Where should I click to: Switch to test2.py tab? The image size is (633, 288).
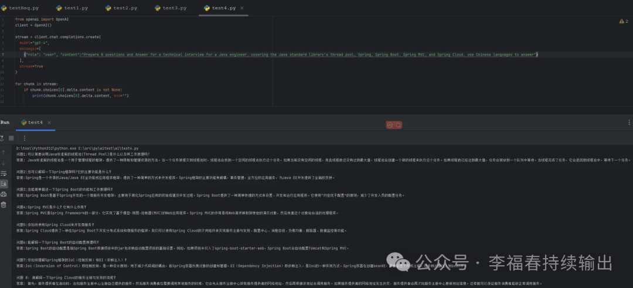(121, 8)
